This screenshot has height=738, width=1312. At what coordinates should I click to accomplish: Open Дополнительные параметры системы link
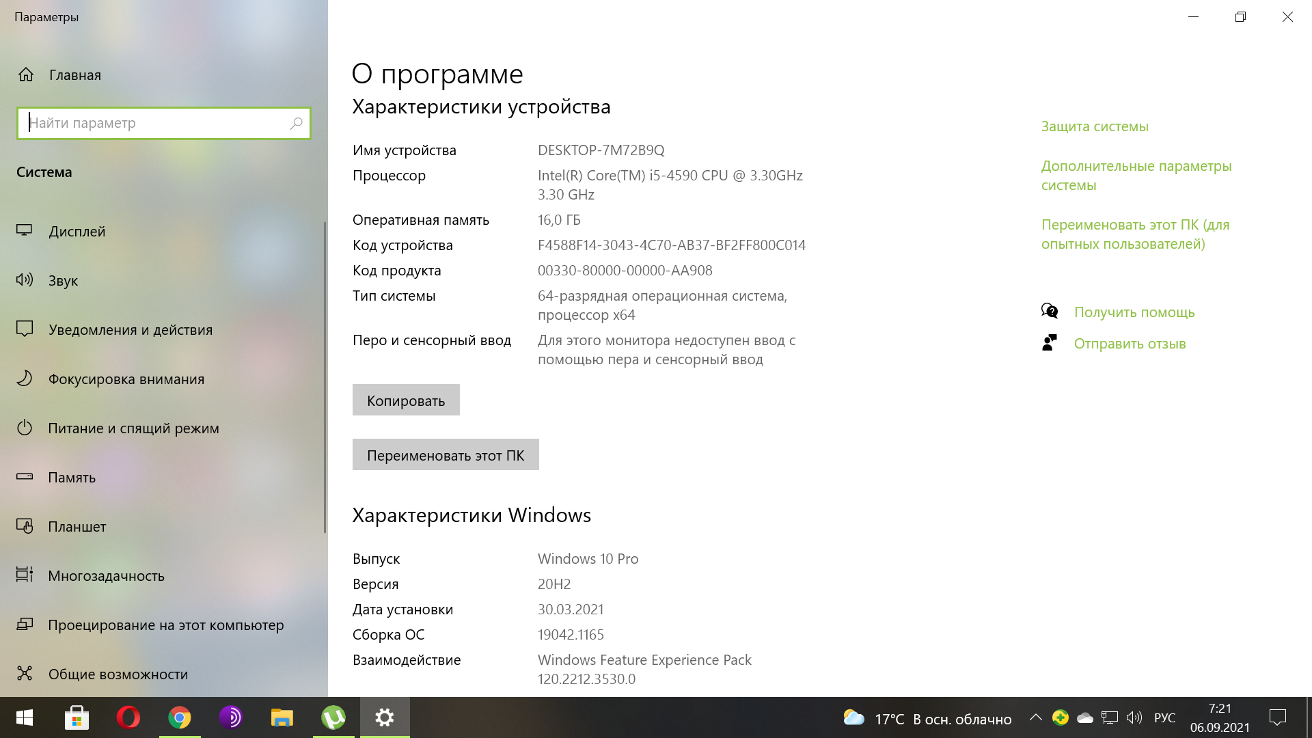1136,175
